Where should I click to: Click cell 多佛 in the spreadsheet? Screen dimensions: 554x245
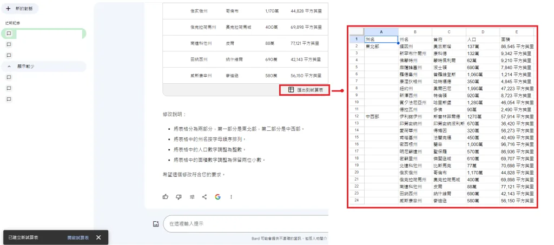point(449,109)
